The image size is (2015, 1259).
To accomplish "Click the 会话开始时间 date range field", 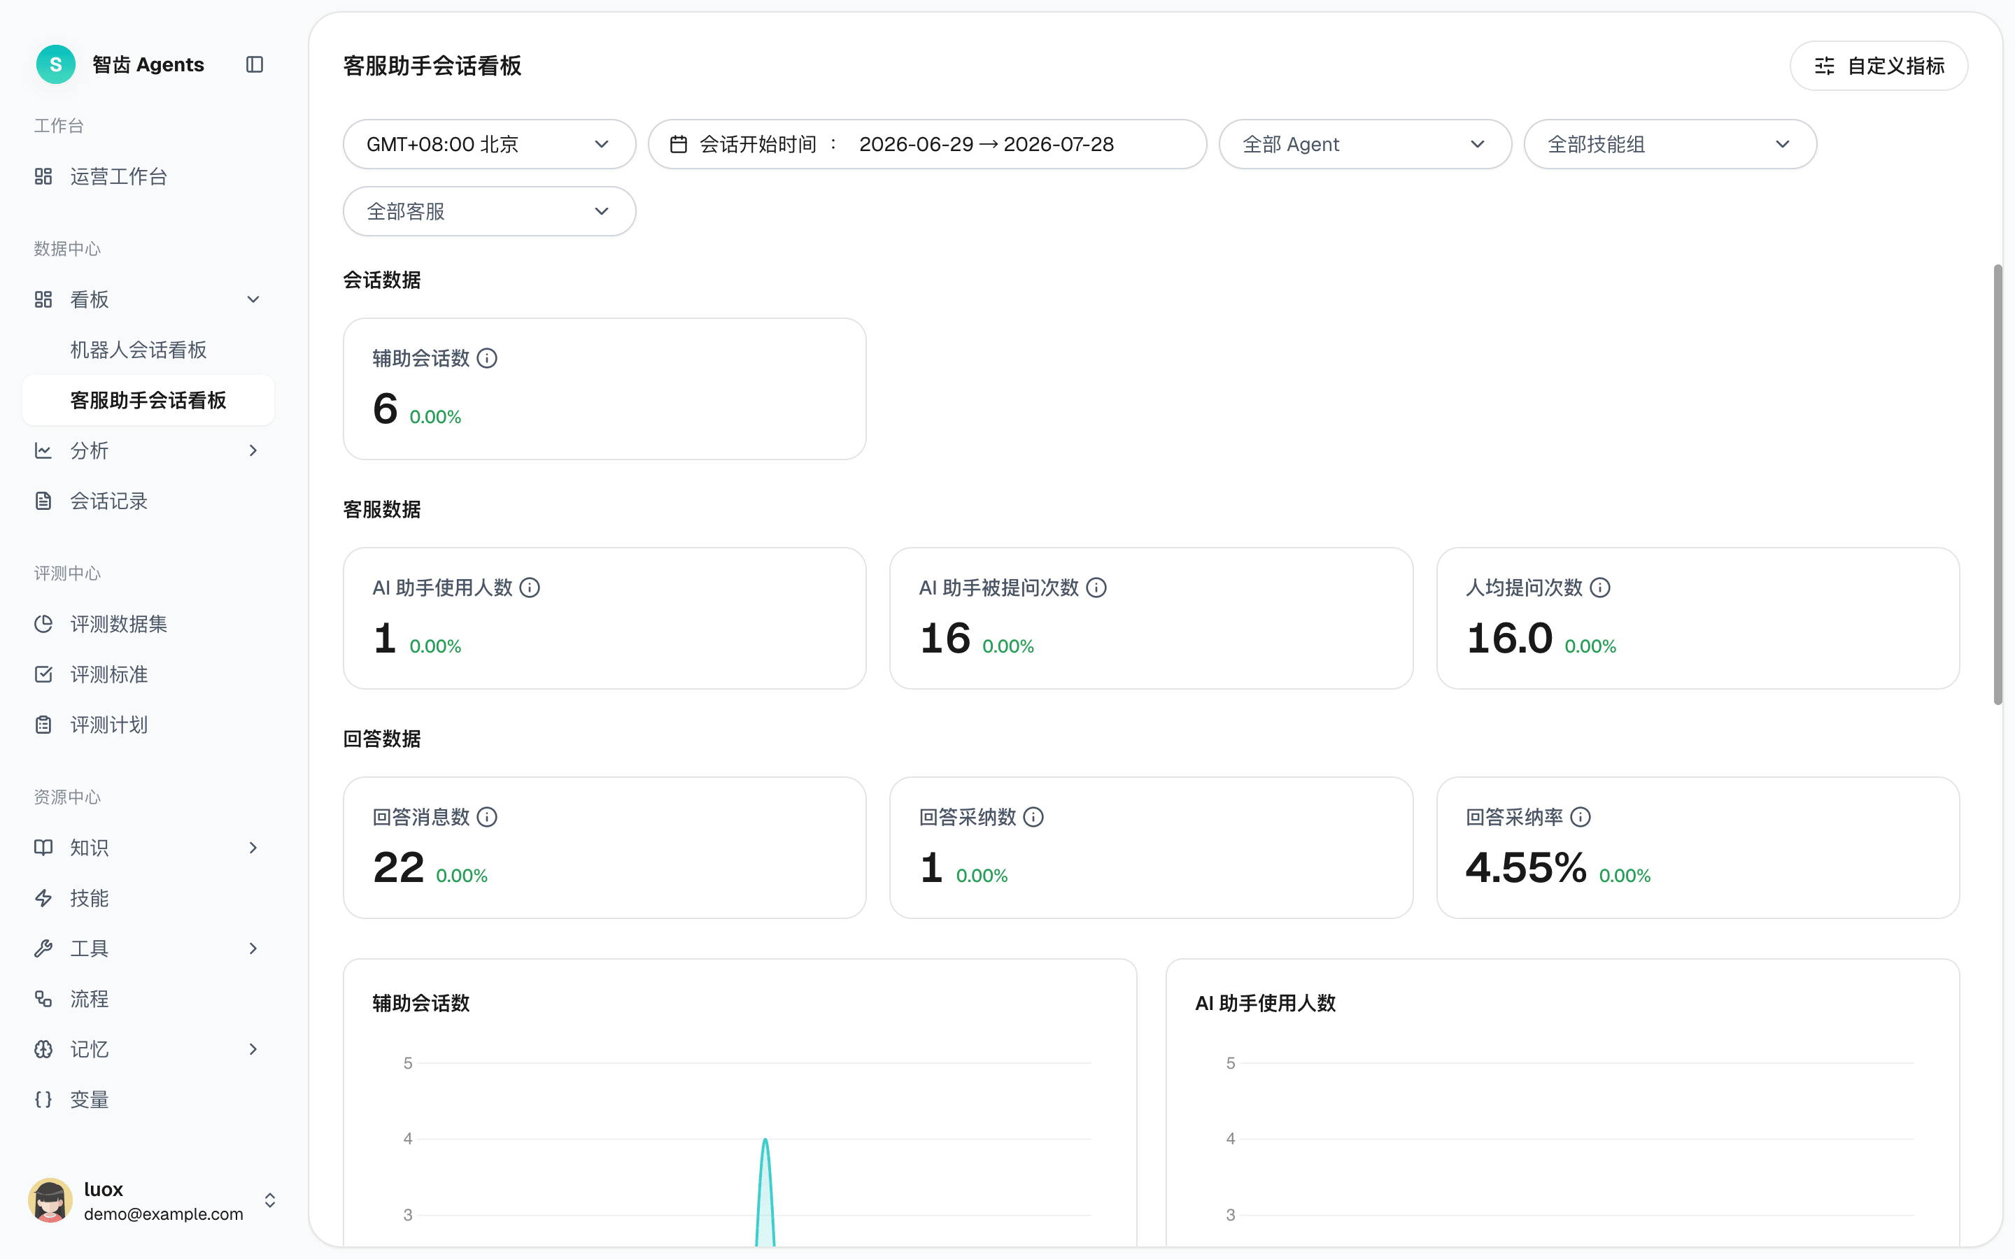I will [927, 144].
